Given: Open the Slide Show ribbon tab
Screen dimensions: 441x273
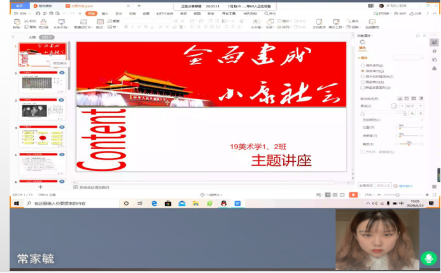Looking at the screenshot, I should click(165, 13).
